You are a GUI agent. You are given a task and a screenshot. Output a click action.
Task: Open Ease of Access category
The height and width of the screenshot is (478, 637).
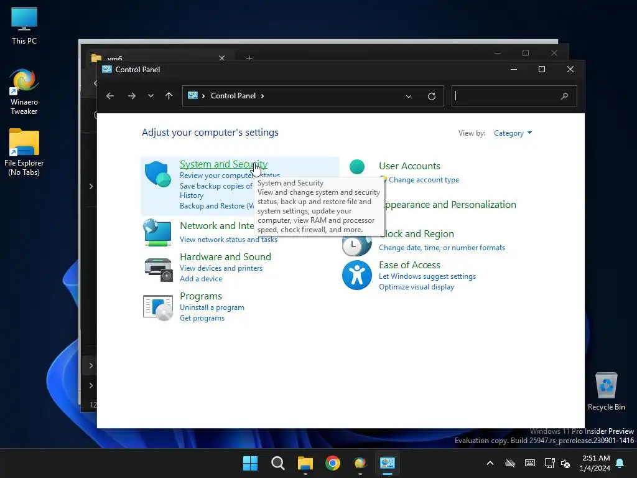click(x=409, y=265)
